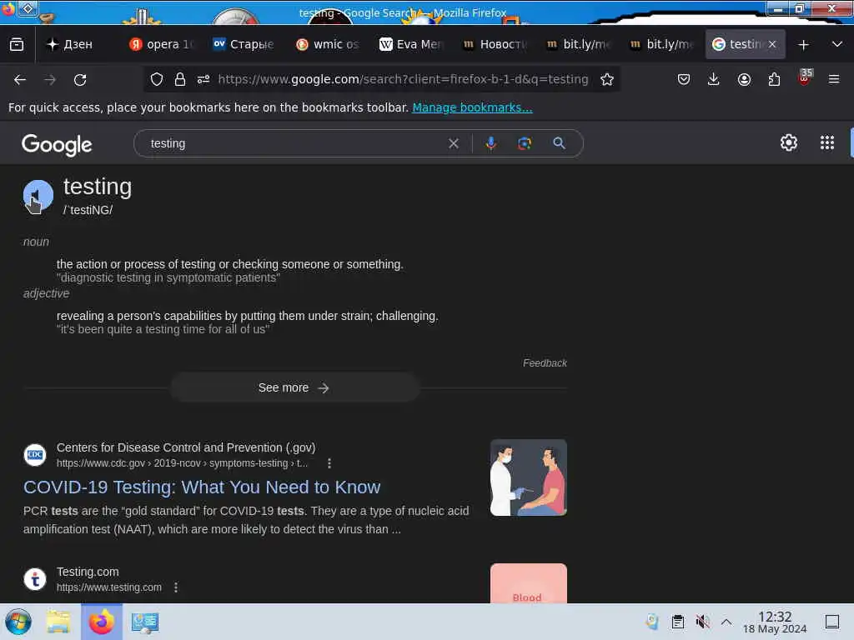This screenshot has width=854, height=640.
Task: Send dictionary Feedback
Action: pyautogui.click(x=545, y=363)
